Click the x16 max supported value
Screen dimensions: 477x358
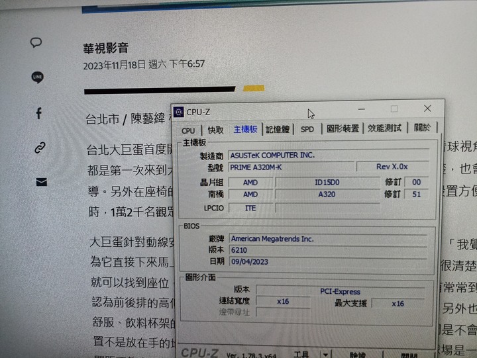pyautogui.click(x=398, y=304)
